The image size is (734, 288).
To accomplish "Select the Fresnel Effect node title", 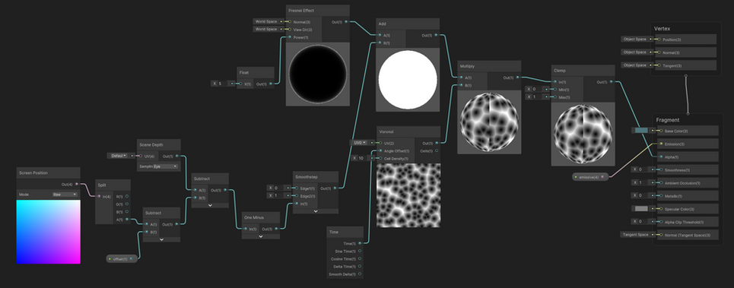I will (x=301, y=11).
